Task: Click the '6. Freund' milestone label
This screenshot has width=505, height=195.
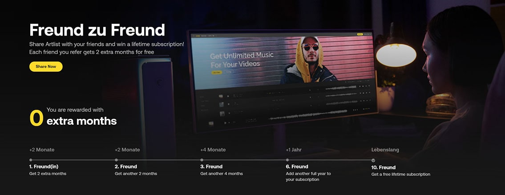Action: 297,167
